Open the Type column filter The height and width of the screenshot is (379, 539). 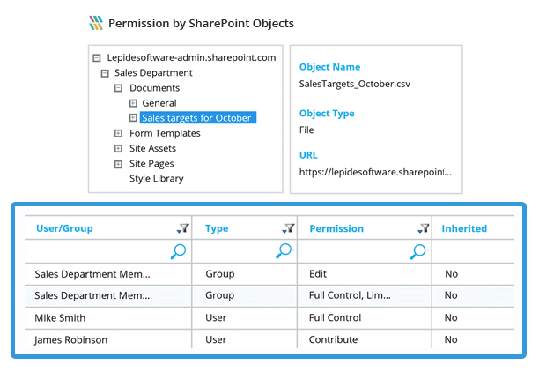click(288, 228)
